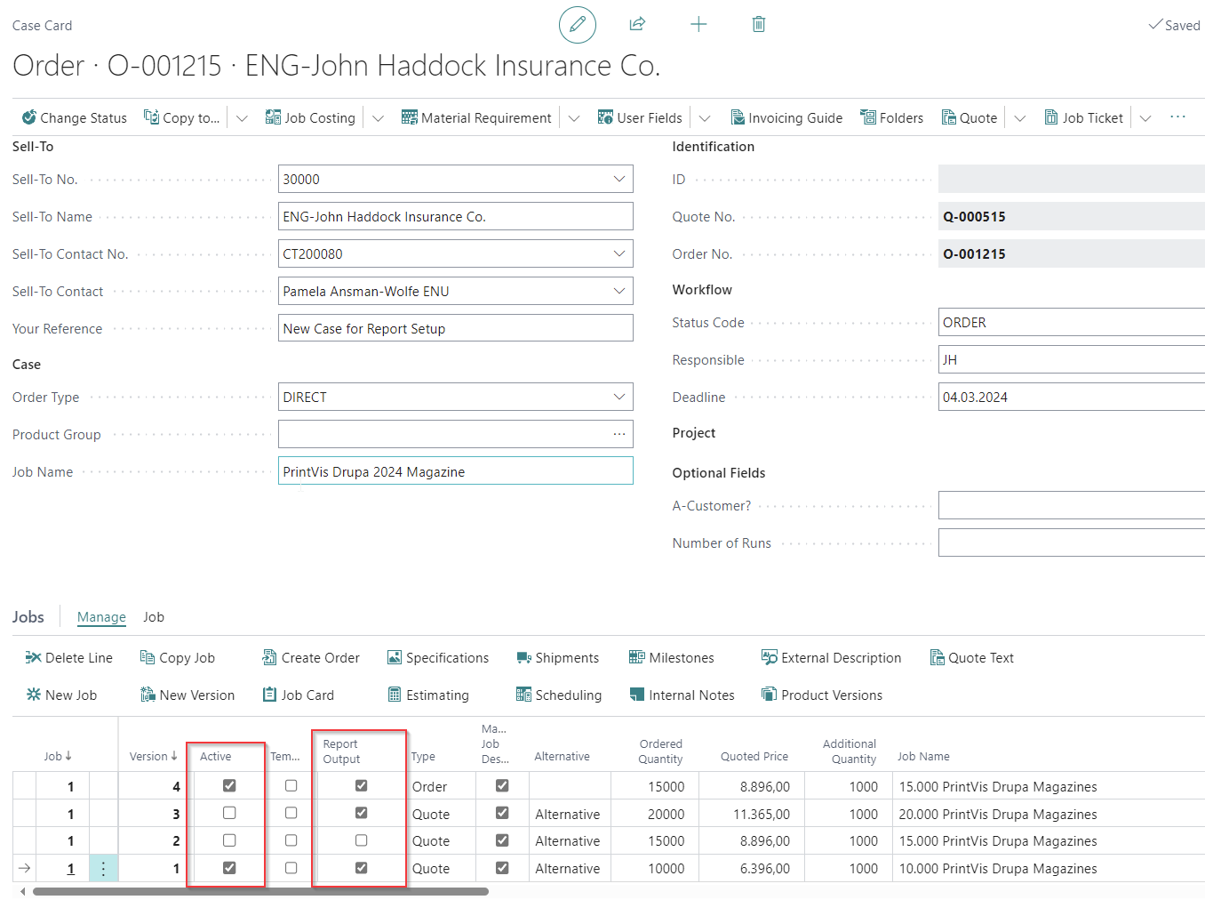
Task: Uncheck Active checkbox for version 4 Order row
Action: pyautogui.click(x=229, y=785)
